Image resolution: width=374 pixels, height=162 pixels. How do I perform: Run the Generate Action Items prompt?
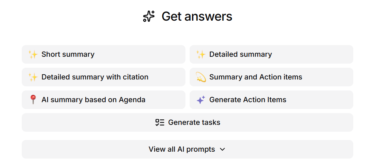pyautogui.click(x=271, y=100)
